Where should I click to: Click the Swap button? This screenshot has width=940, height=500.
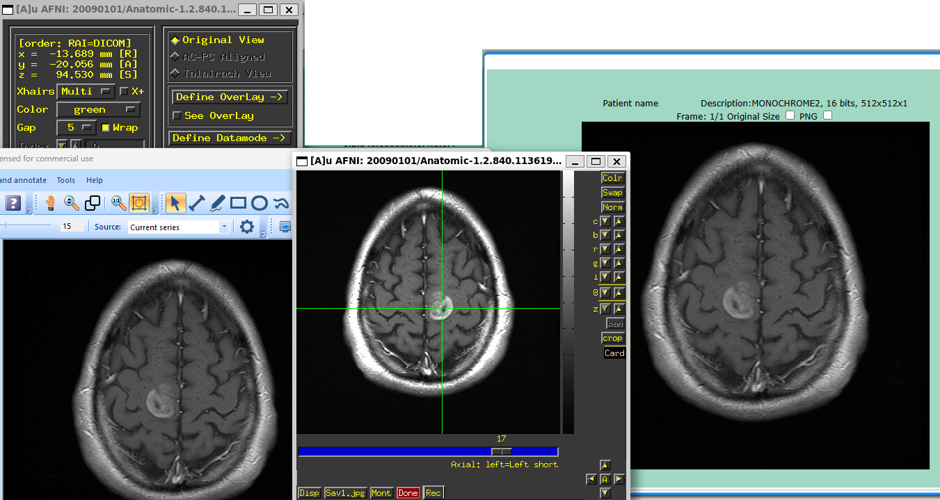pyautogui.click(x=613, y=193)
